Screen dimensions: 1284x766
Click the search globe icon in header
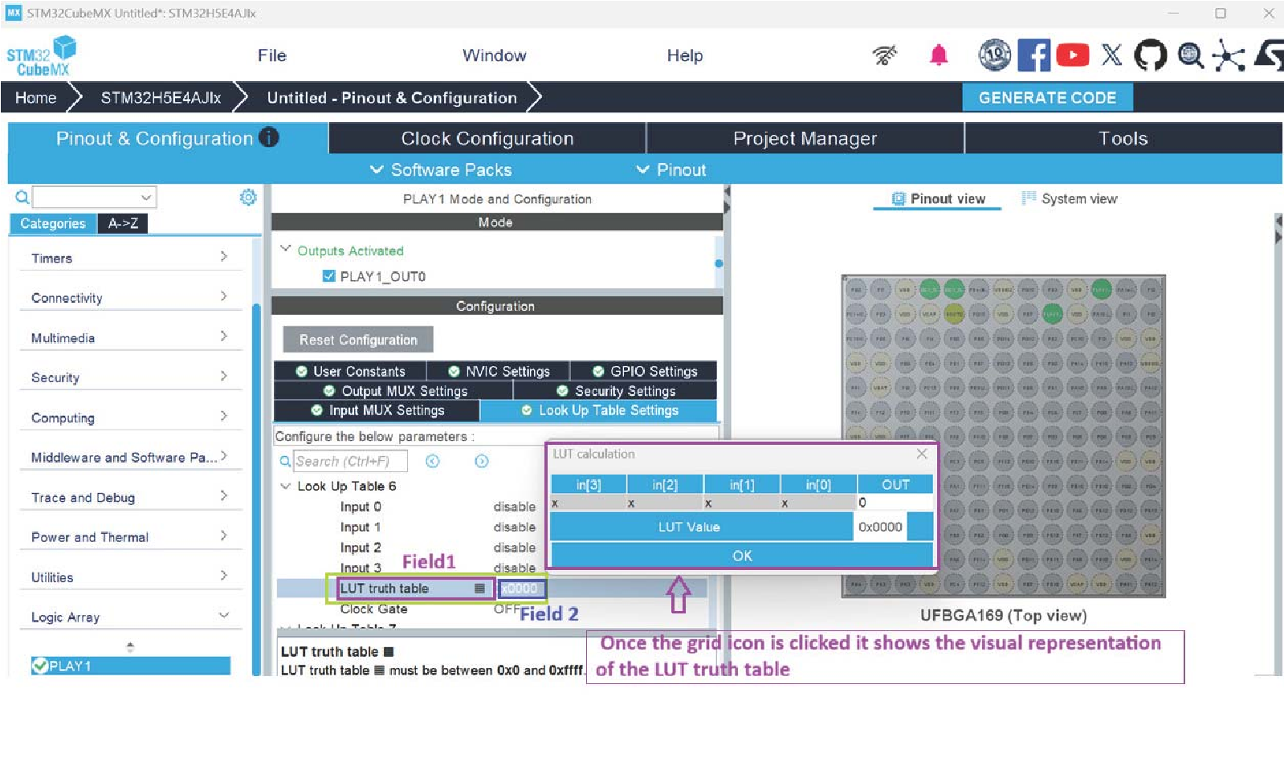click(1190, 55)
